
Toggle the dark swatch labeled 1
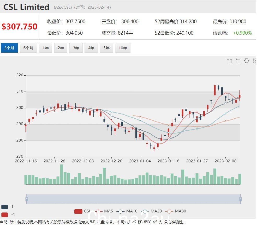[5, 207]
